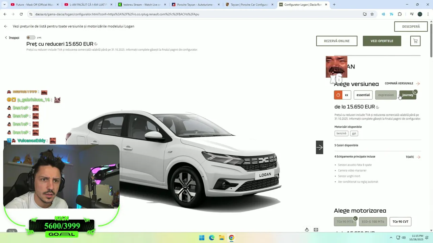Image resolution: width=433 pixels, height=243 pixels.
Task: Open Chrome profile avatar
Action: 420,14
